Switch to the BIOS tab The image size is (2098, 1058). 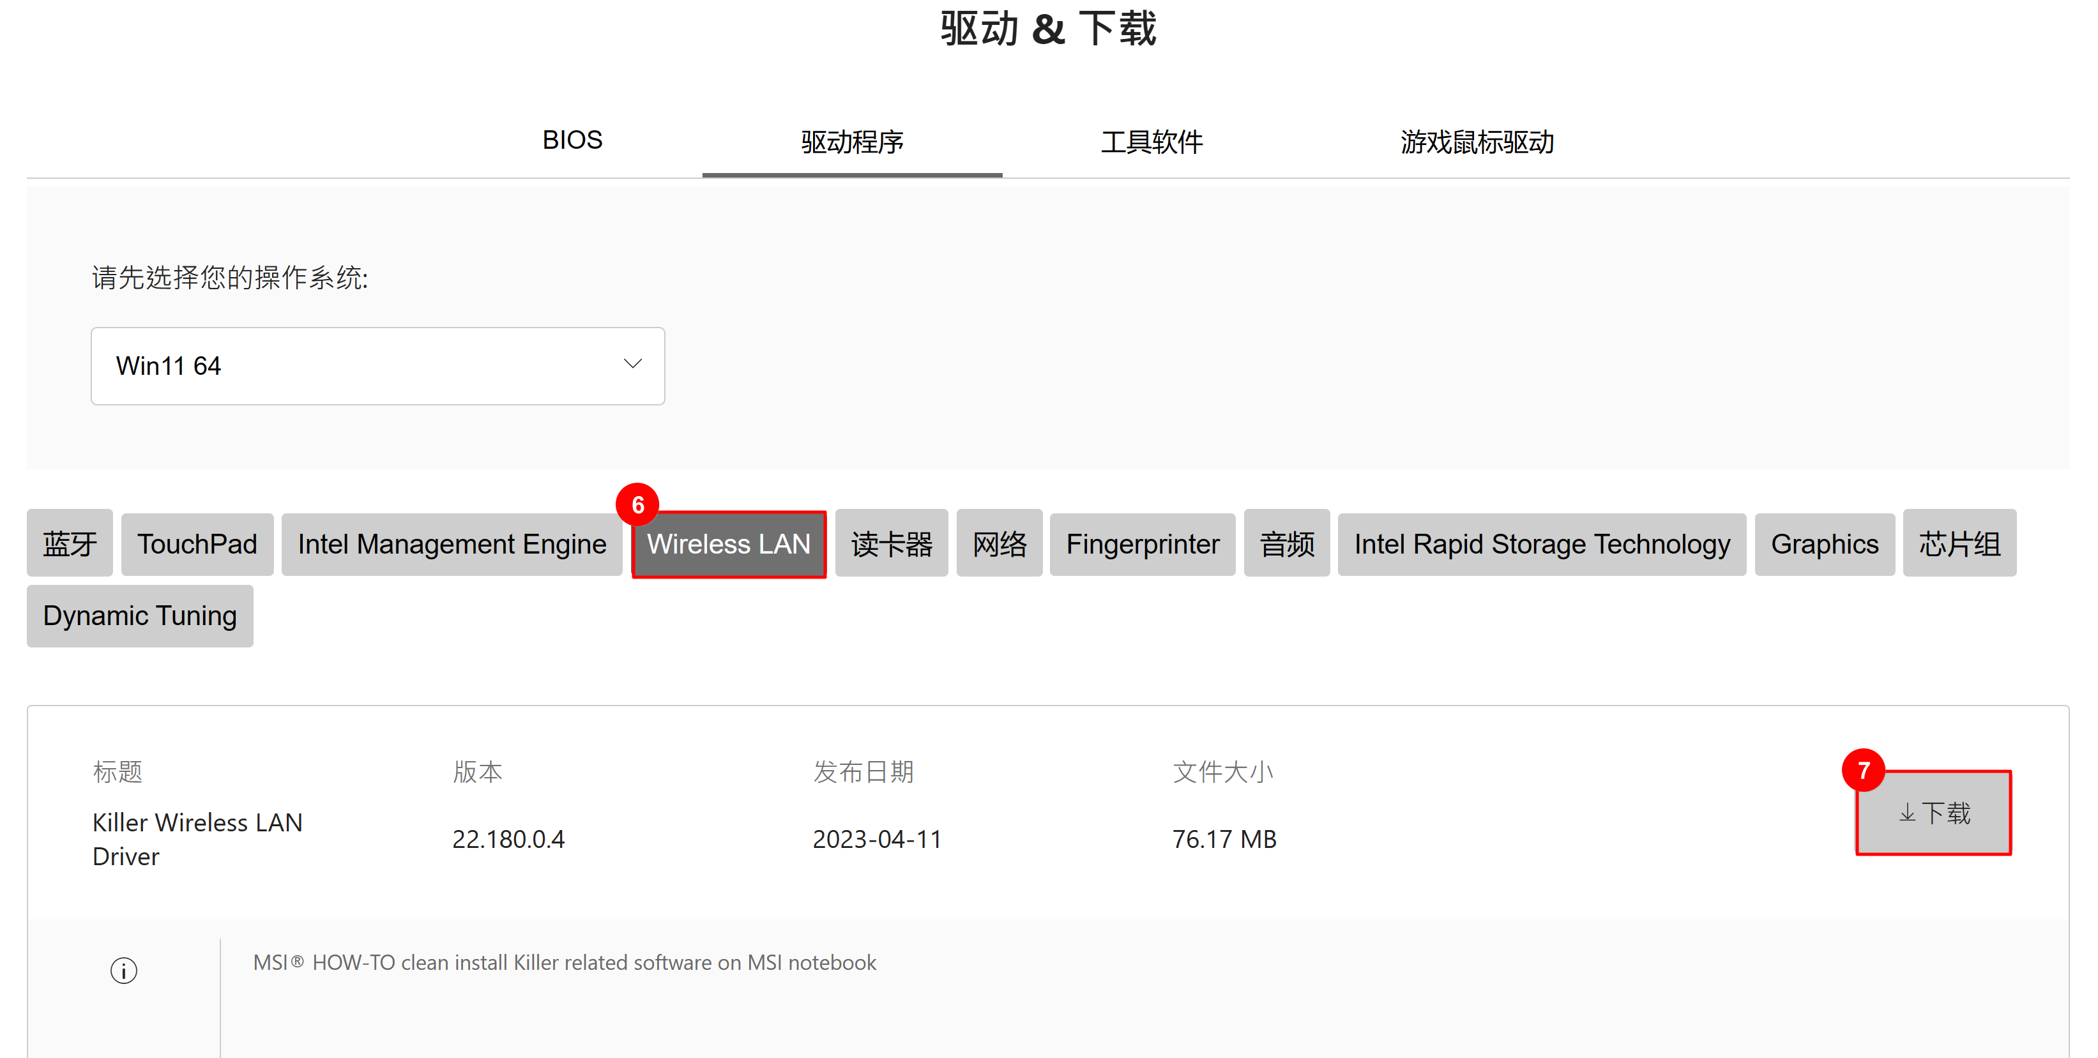click(572, 140)
